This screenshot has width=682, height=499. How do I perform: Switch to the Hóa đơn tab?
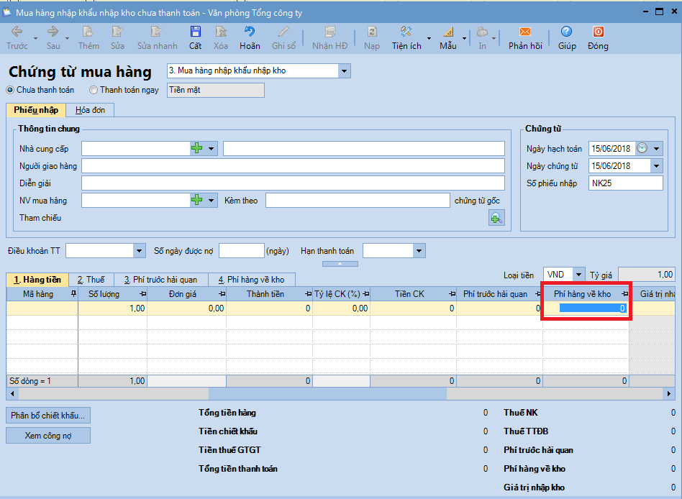point(90,110)
